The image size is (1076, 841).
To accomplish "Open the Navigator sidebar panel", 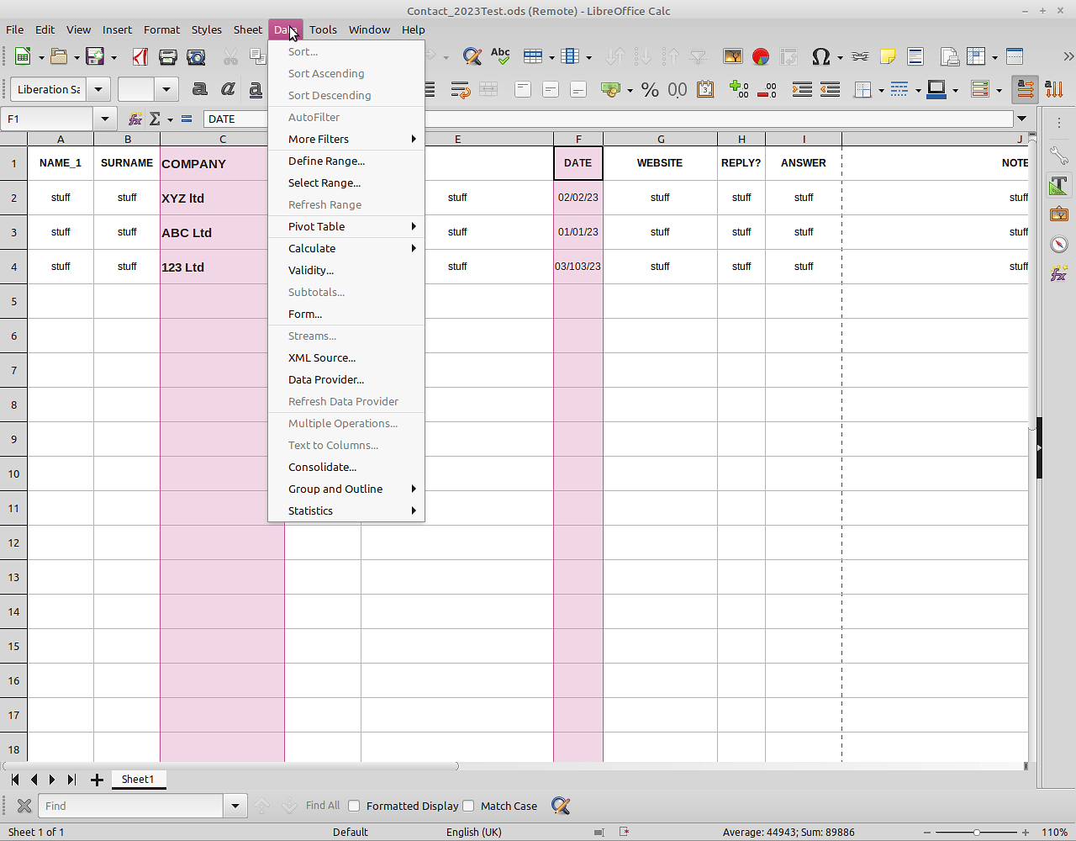I will pyautogui.click(x=1058, y=244).
